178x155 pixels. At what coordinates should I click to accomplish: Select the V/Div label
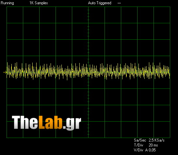pyautogui.click(x=138, y=150)
